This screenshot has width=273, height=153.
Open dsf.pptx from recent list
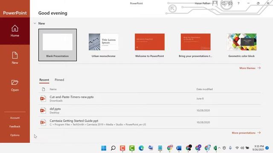150,110
